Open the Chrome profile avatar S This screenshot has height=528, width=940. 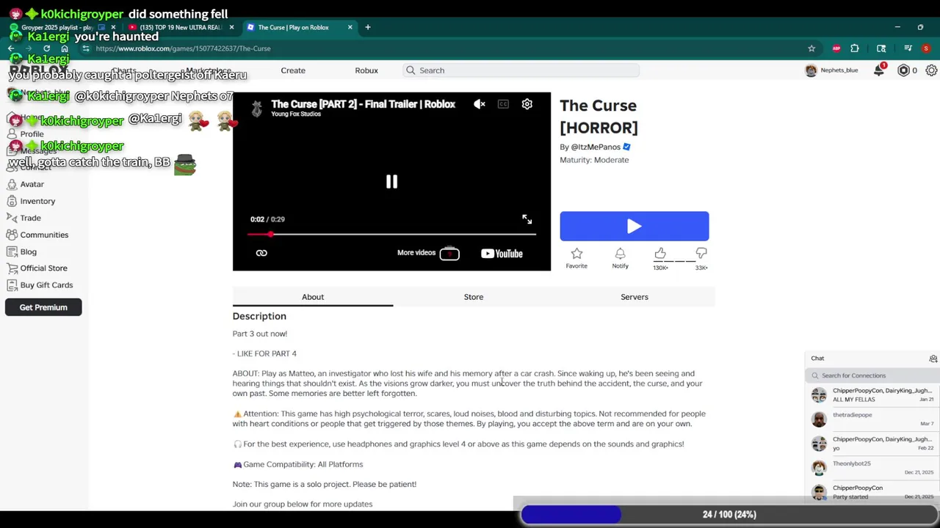click(926, 48)
